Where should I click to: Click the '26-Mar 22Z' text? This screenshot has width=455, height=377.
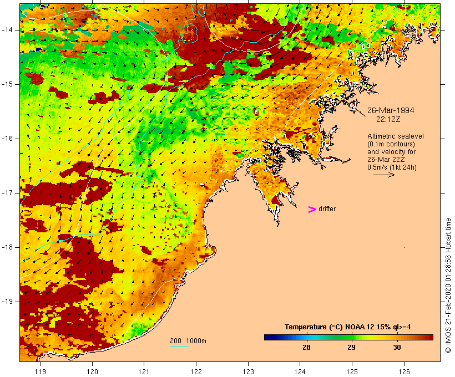(x=386, y=160)
